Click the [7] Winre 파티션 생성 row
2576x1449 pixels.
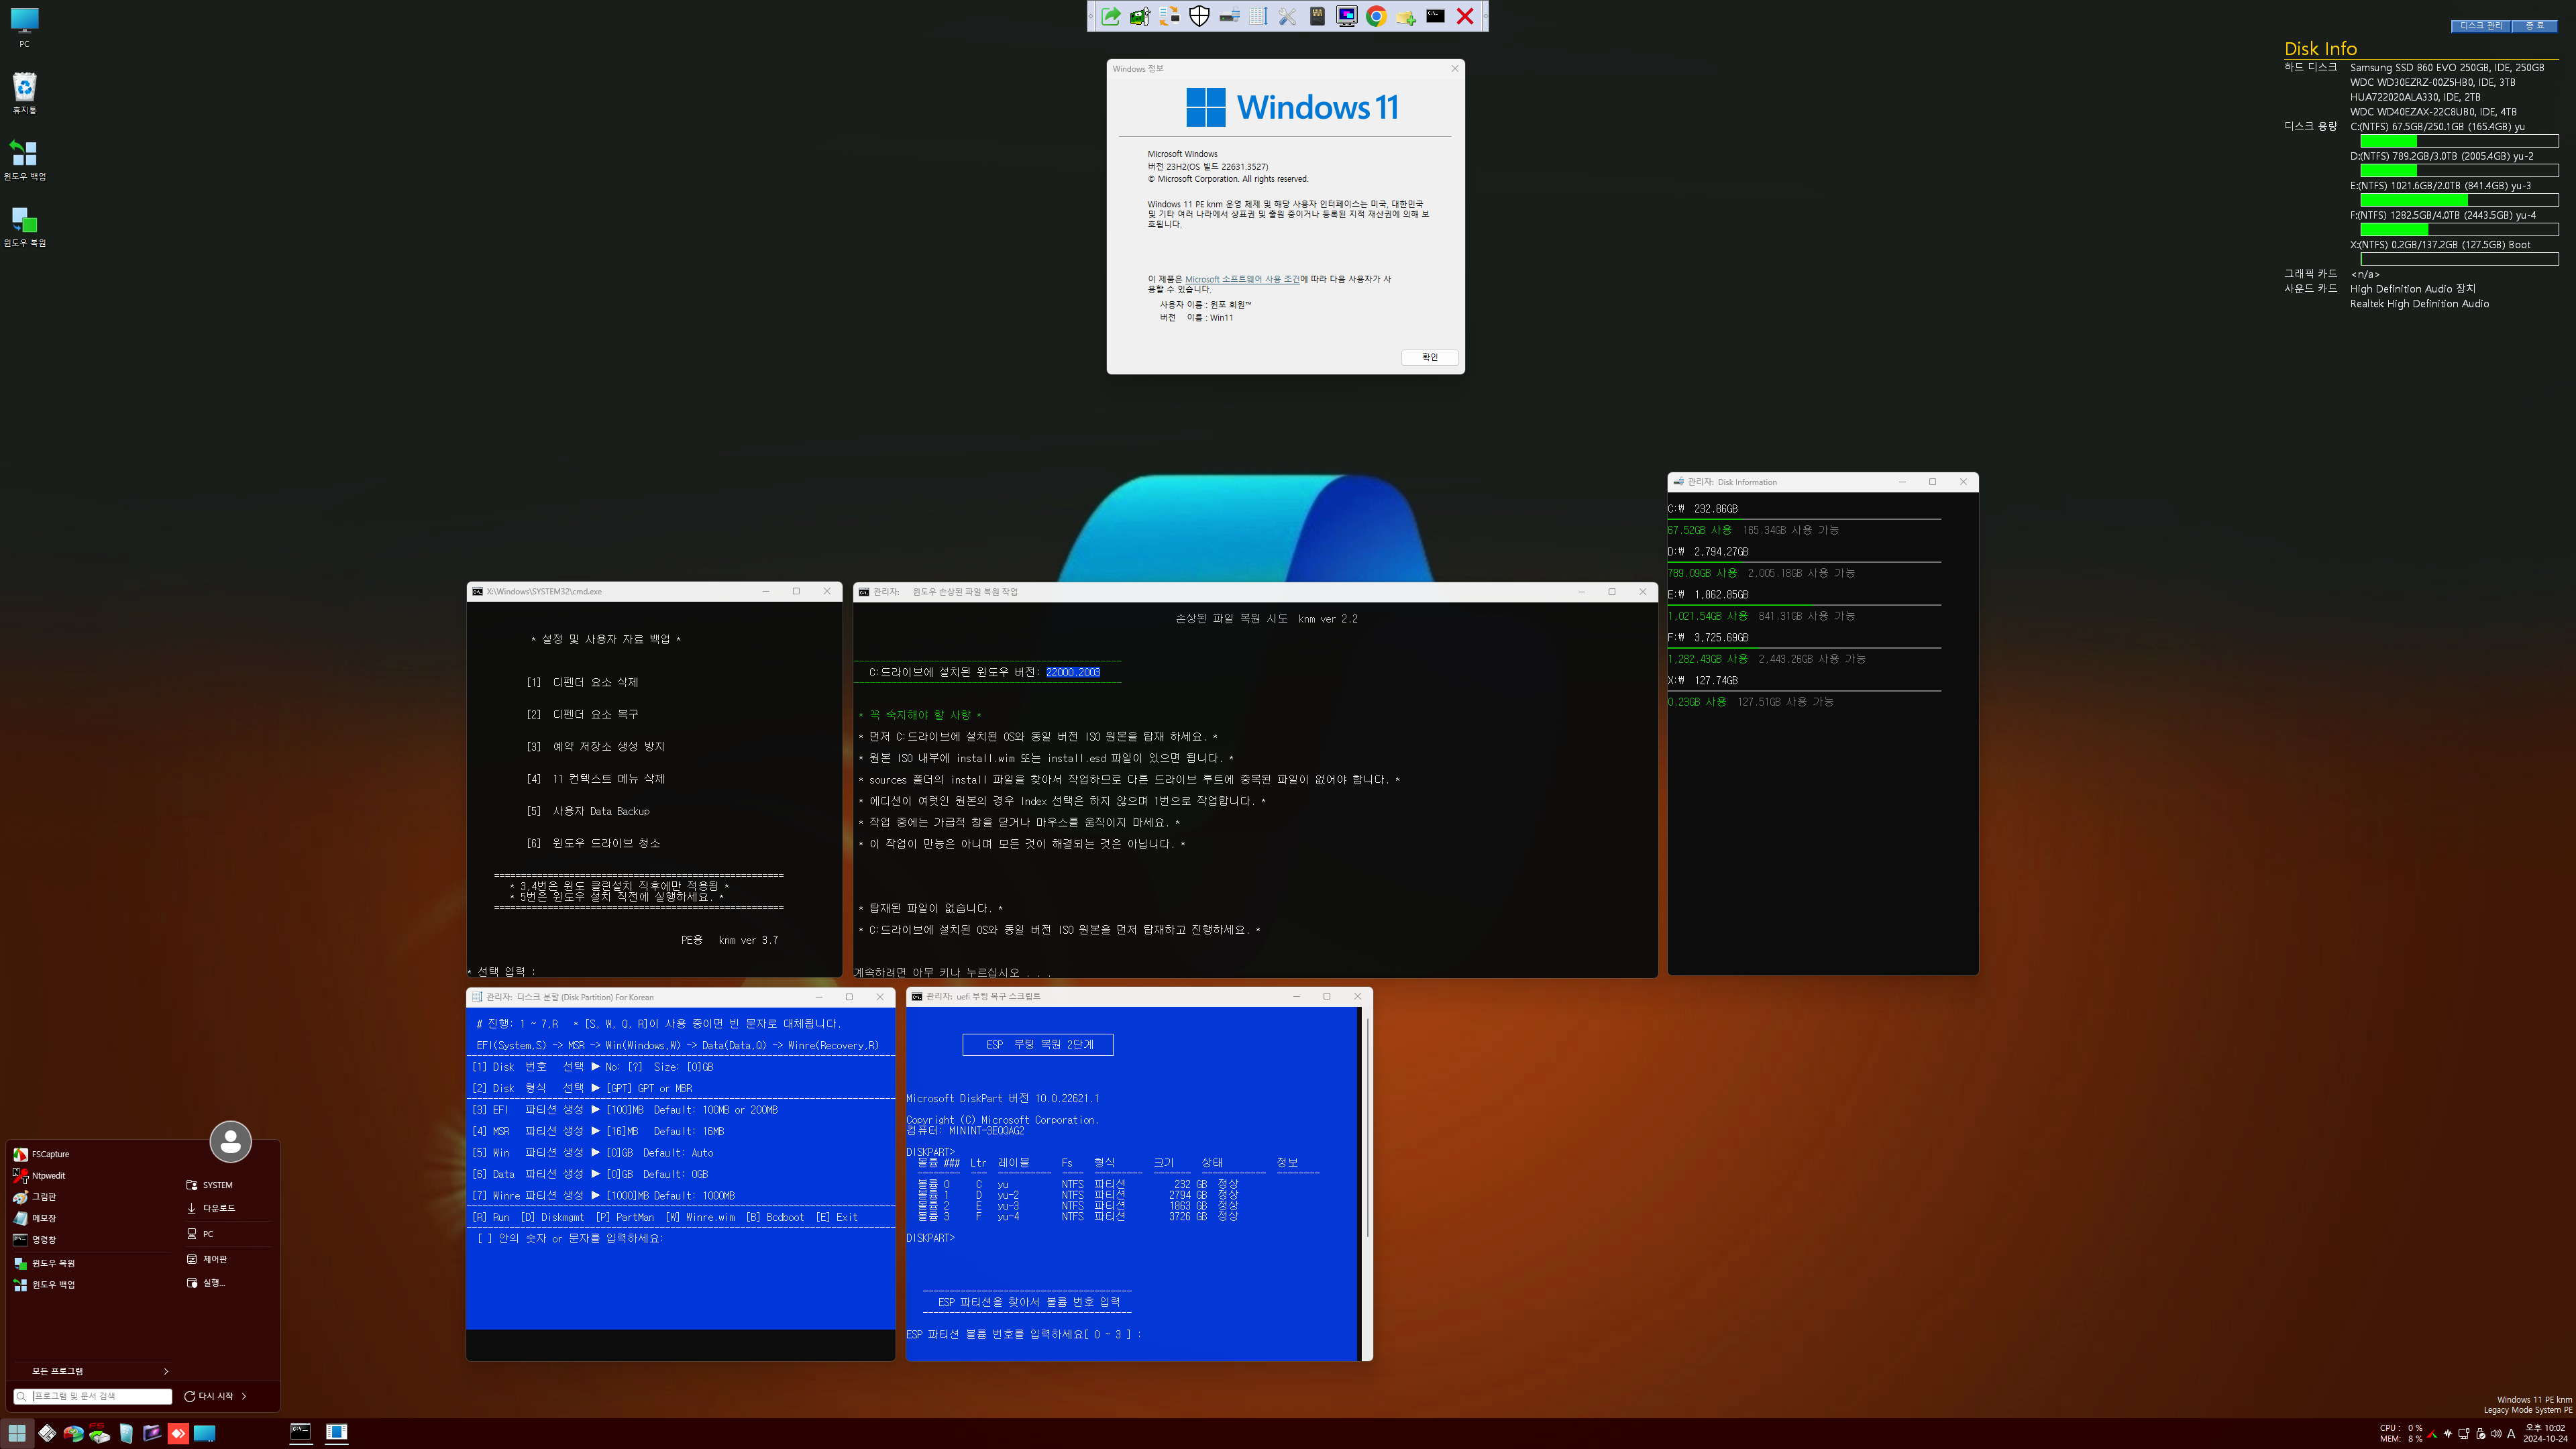pos(603,1195)
